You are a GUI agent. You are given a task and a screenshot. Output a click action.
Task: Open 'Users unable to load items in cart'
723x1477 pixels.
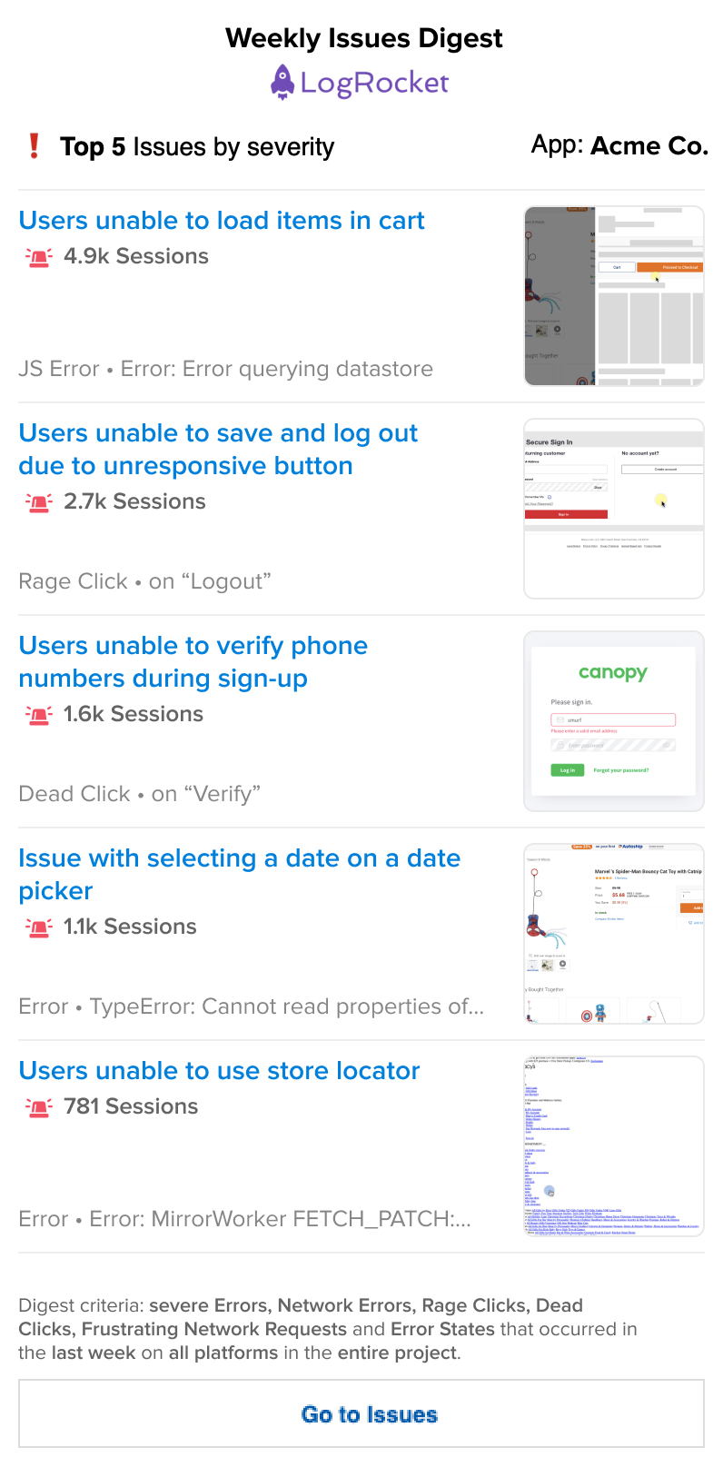click(222, 221)
